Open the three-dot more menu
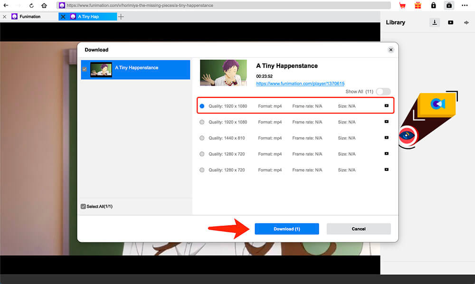Image resolution: width=475 pixels, height=284 pixels. [x=466, y=6]
